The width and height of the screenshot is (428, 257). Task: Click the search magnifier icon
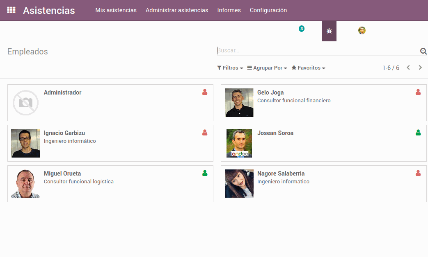[x=423, y=51]
